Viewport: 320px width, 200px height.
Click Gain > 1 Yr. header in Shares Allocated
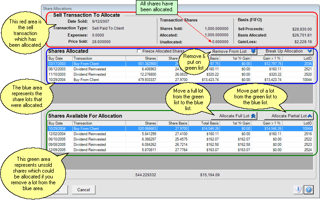(267, 58)
